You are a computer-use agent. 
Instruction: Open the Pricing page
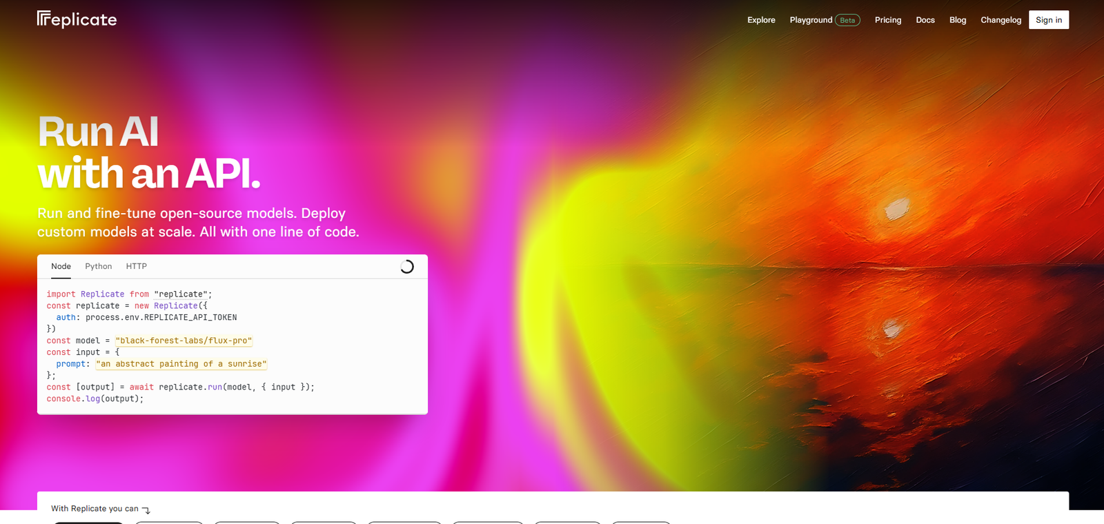(x=887, y=20)
